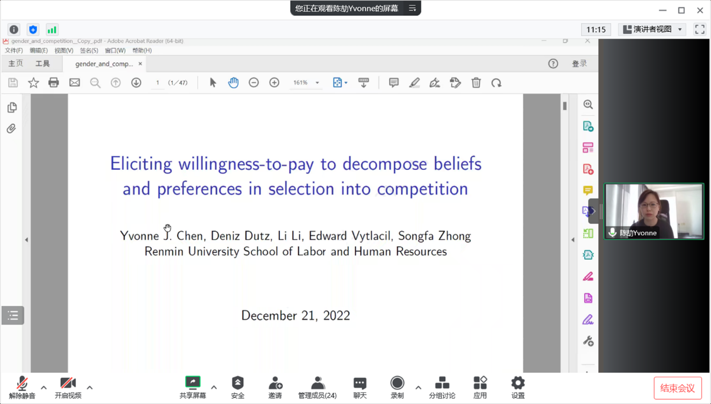711x404 pixels.
Task: Click the page number input field
Action: 158,83
